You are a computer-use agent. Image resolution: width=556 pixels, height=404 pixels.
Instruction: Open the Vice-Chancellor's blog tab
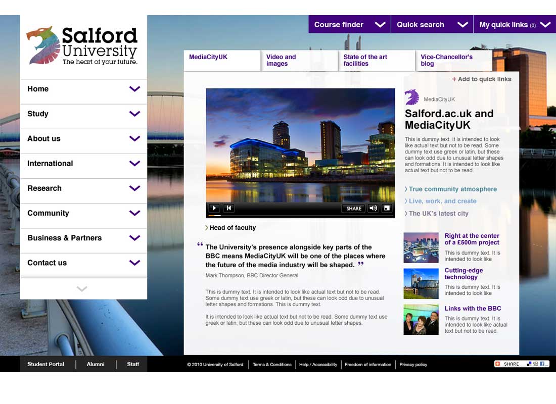(454, 61)
